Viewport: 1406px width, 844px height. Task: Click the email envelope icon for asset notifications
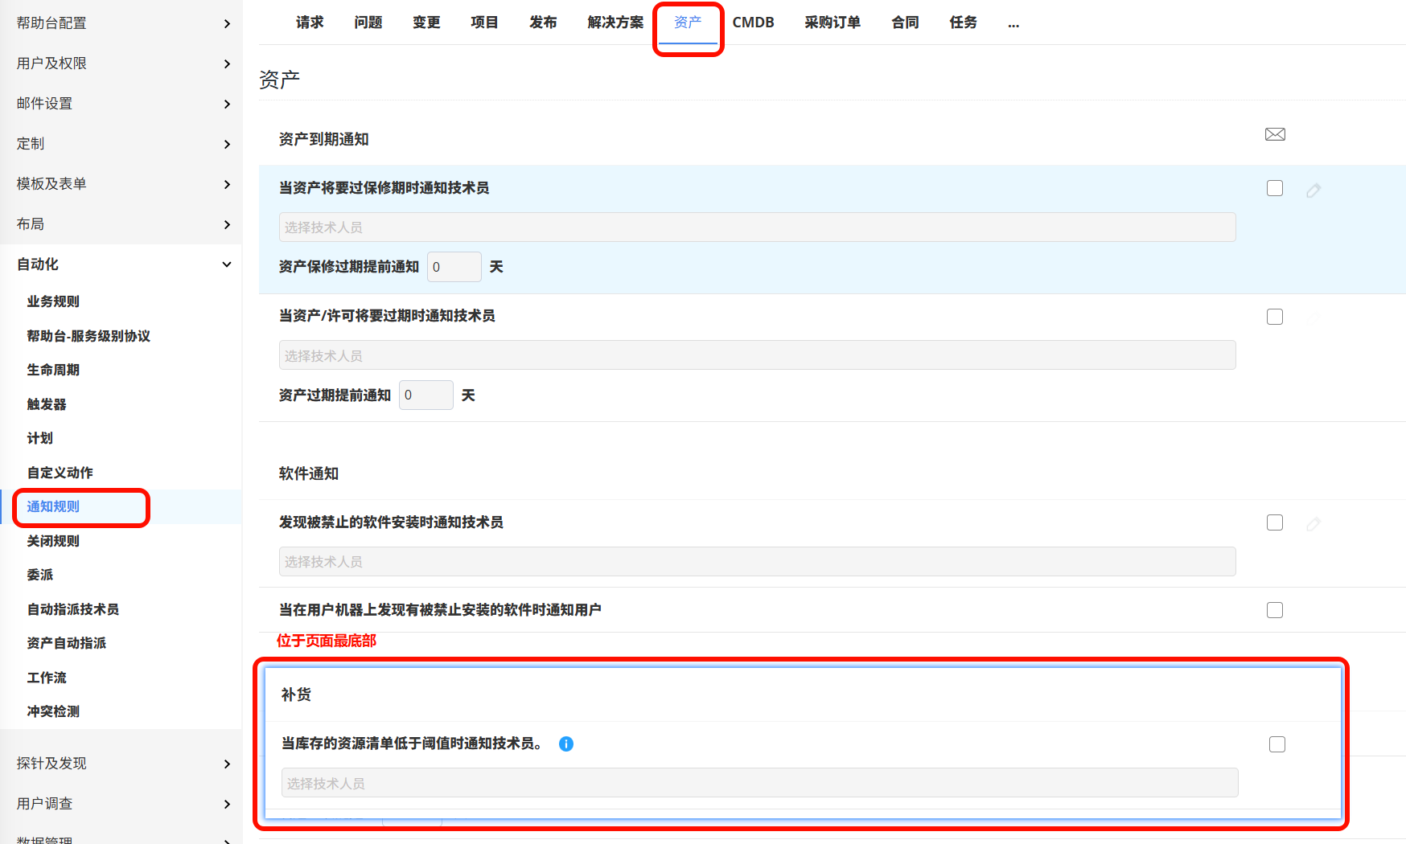click(x=1275, y=134)
